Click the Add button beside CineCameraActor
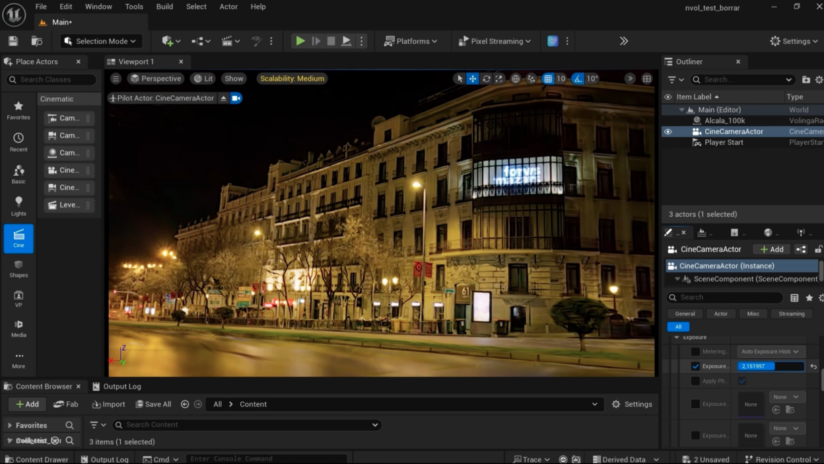The height and width of the screenshot is (464, 824). click(771, 249)
